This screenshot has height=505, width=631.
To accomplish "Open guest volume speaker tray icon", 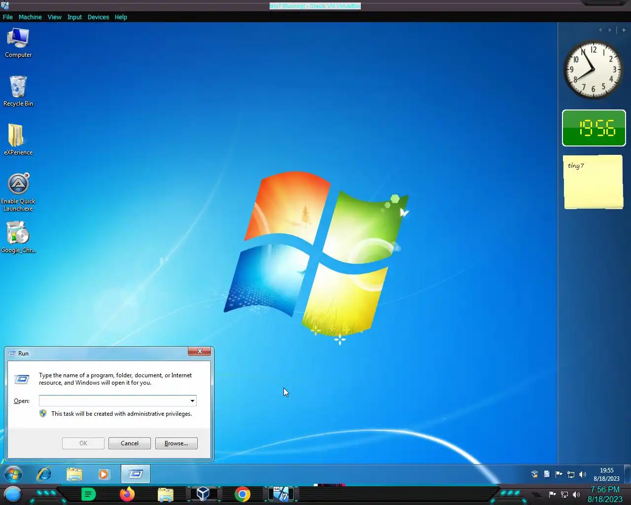I will [583, 474].
